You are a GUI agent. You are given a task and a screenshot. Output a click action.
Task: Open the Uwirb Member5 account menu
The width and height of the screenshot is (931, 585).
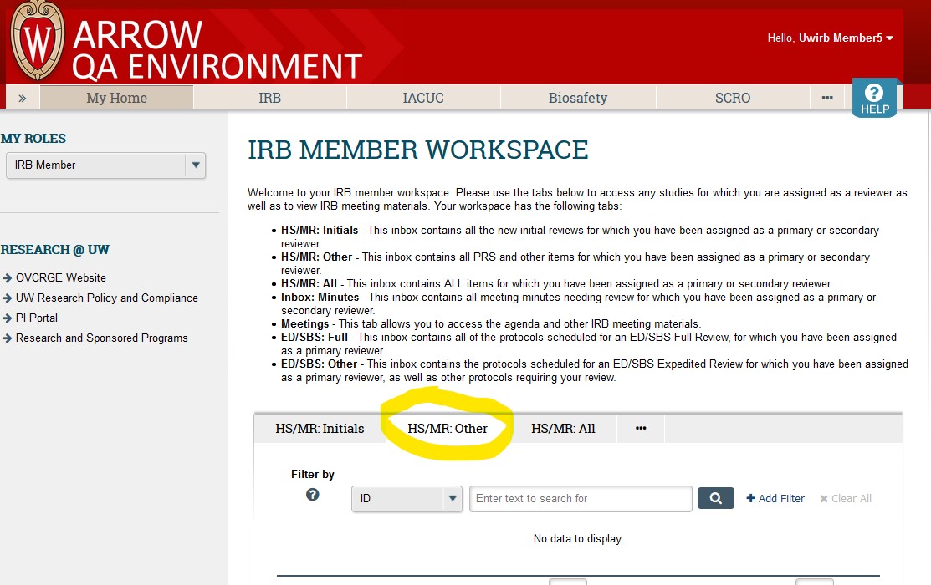(830, 38)
